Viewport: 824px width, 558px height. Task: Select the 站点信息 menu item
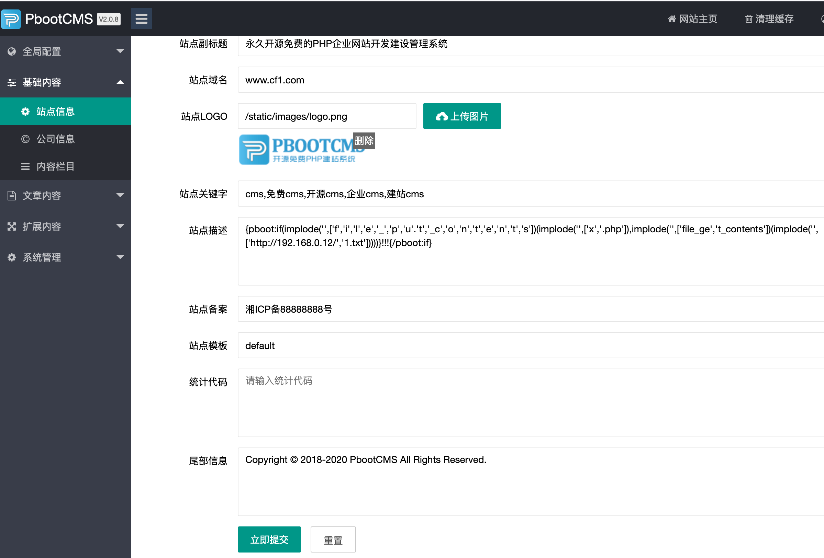55,112
